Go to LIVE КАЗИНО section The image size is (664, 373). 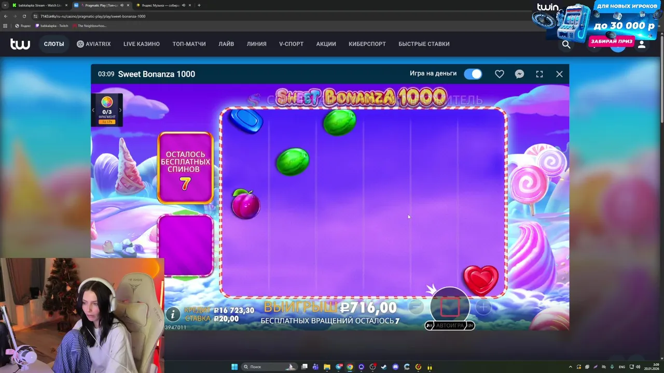[142, 44]
